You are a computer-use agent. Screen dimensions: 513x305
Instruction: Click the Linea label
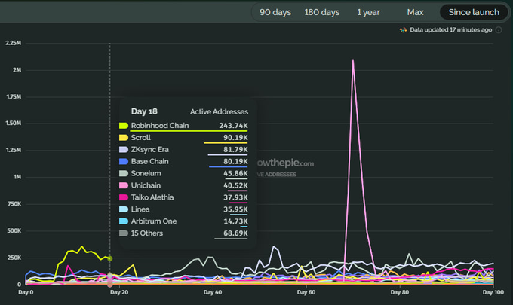point(140,209)
